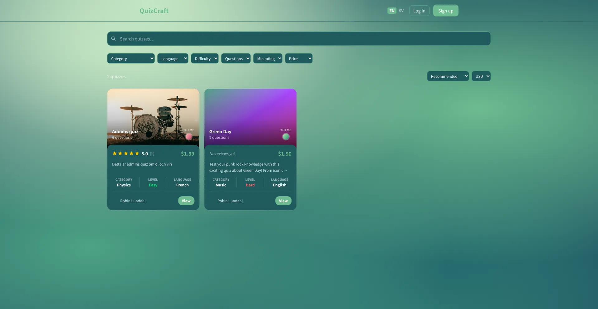Open the Price filter dropdown
Image resolution: width=598 pixels, height=309 pixels.
[x=299, y=59]
